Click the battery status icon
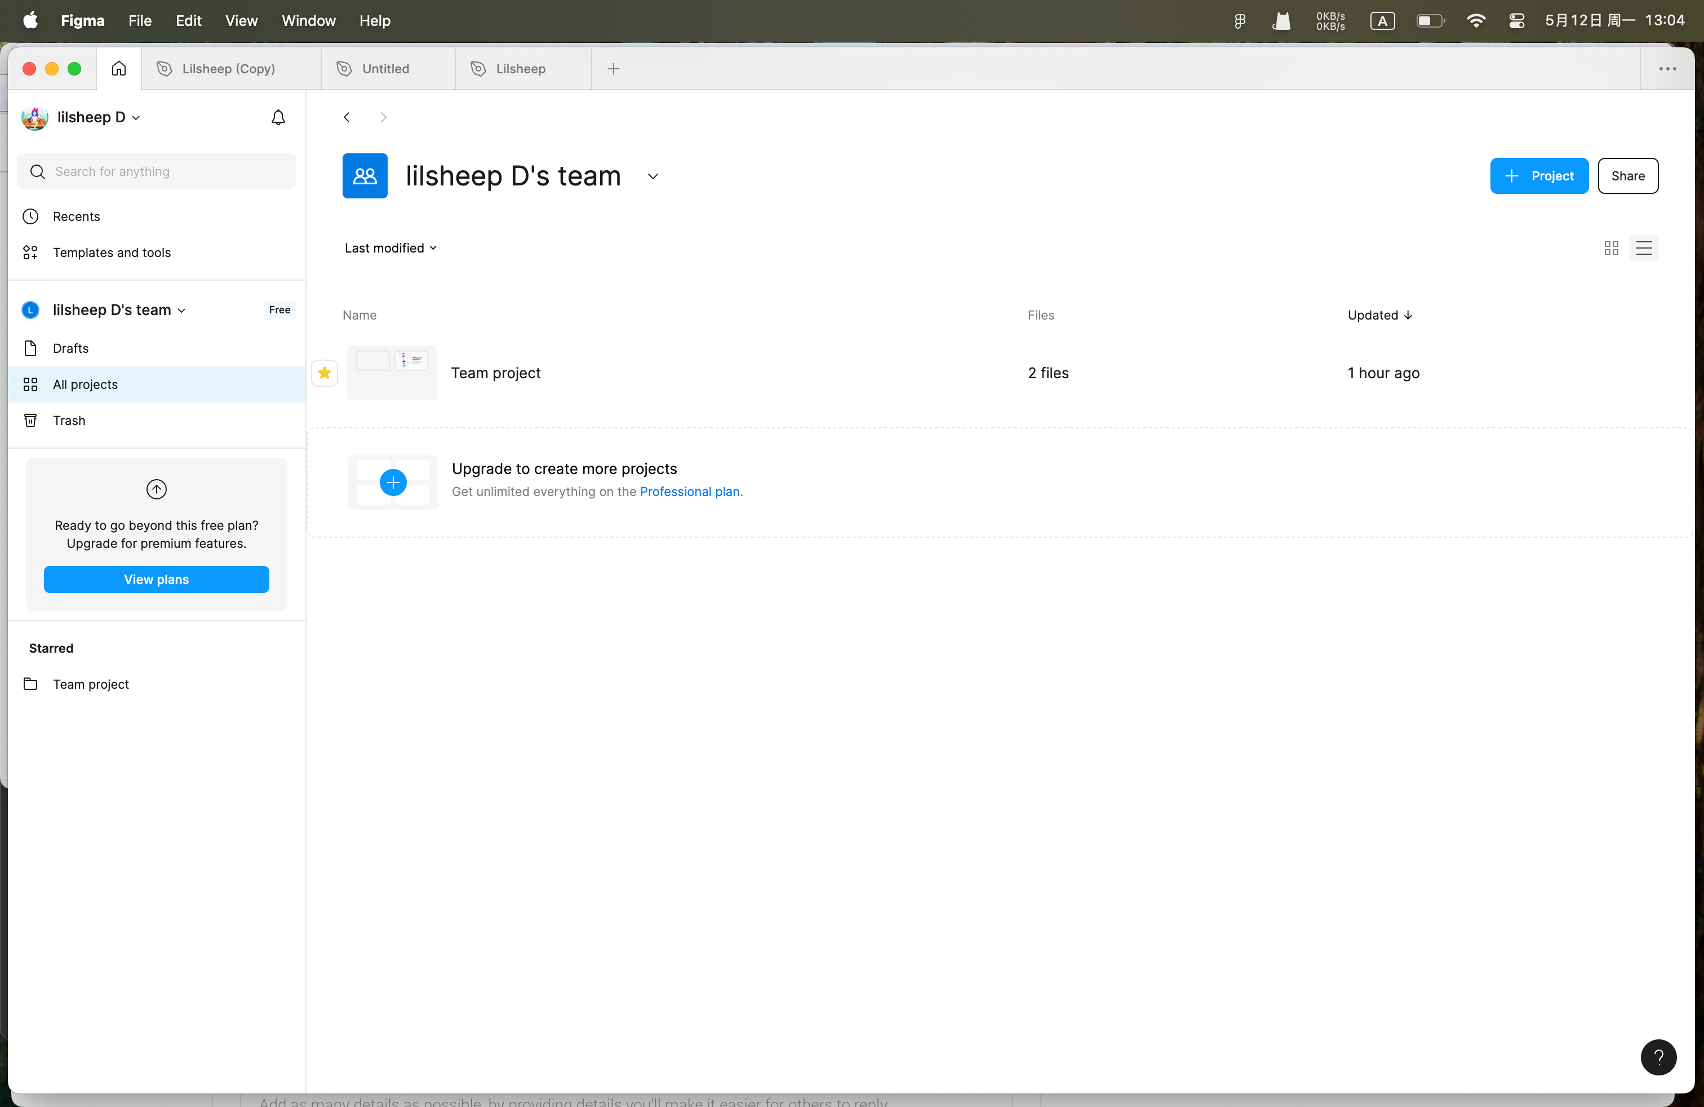 tap(1431, 21)
